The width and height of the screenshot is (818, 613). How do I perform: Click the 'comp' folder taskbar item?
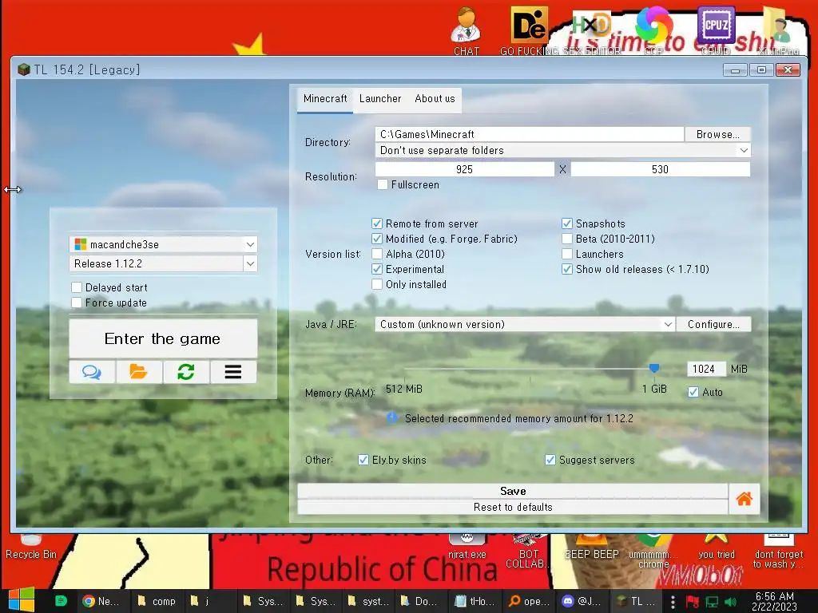click(x=156, y=601)
